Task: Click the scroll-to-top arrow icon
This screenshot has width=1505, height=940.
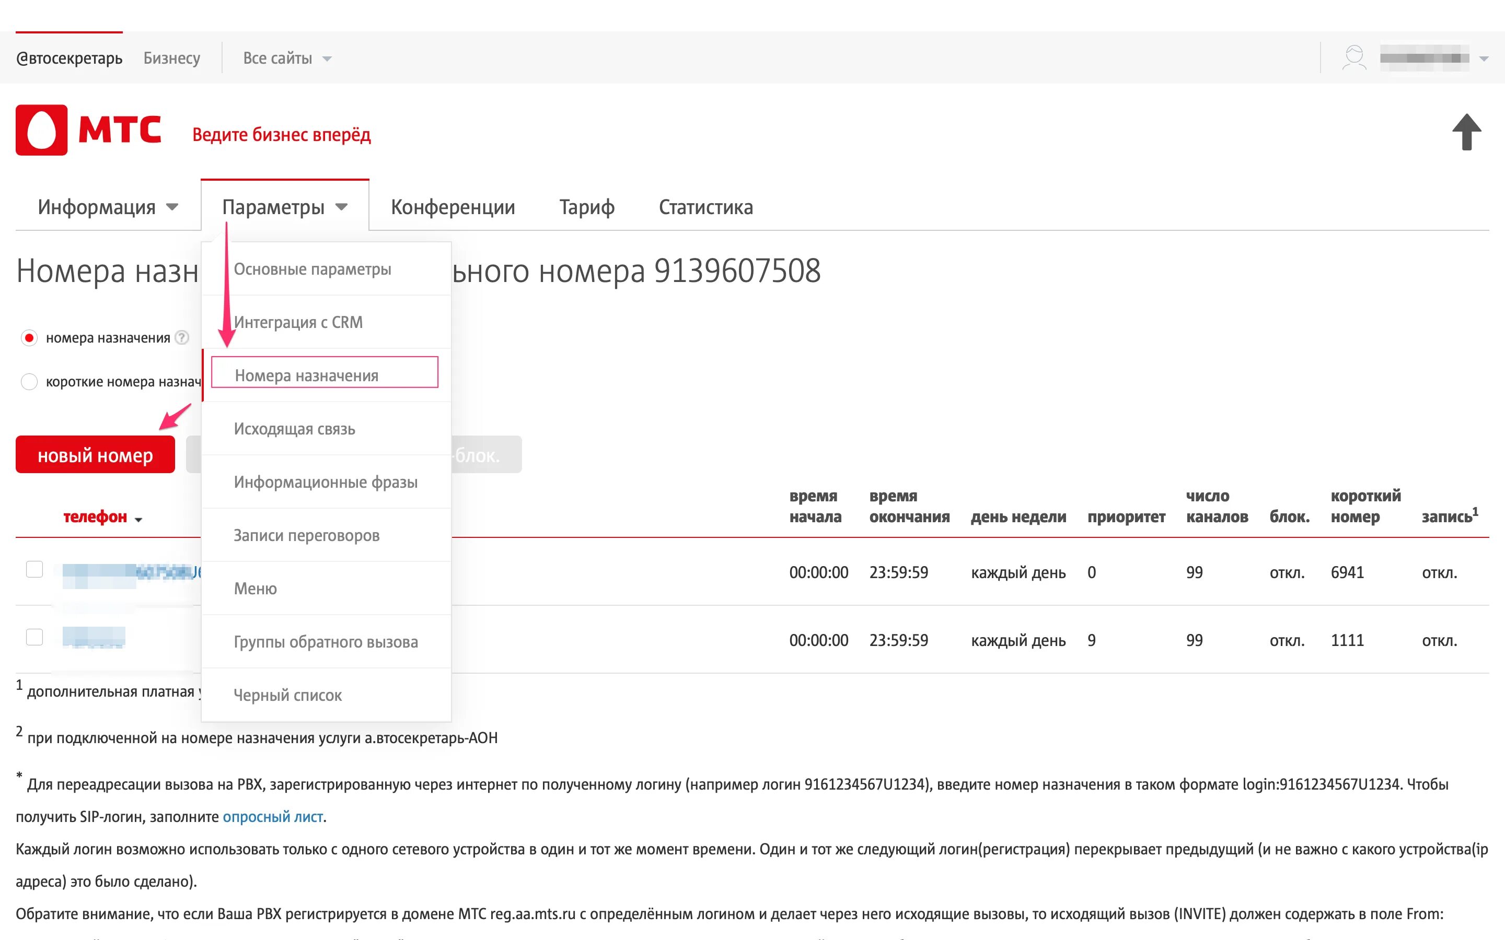Action: [1466, 131]
